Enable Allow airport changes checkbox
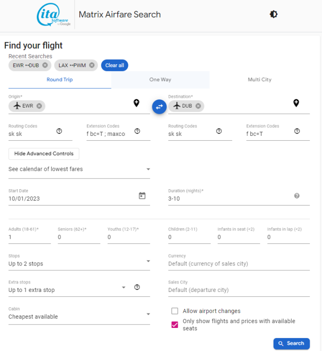322x351 pixels. [x=175, y=311]
